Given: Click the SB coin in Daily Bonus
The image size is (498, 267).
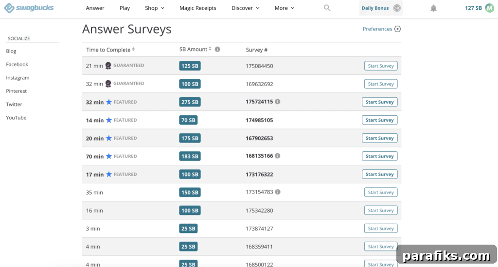Looking at the screenshot, I should (x=397, y=8).
